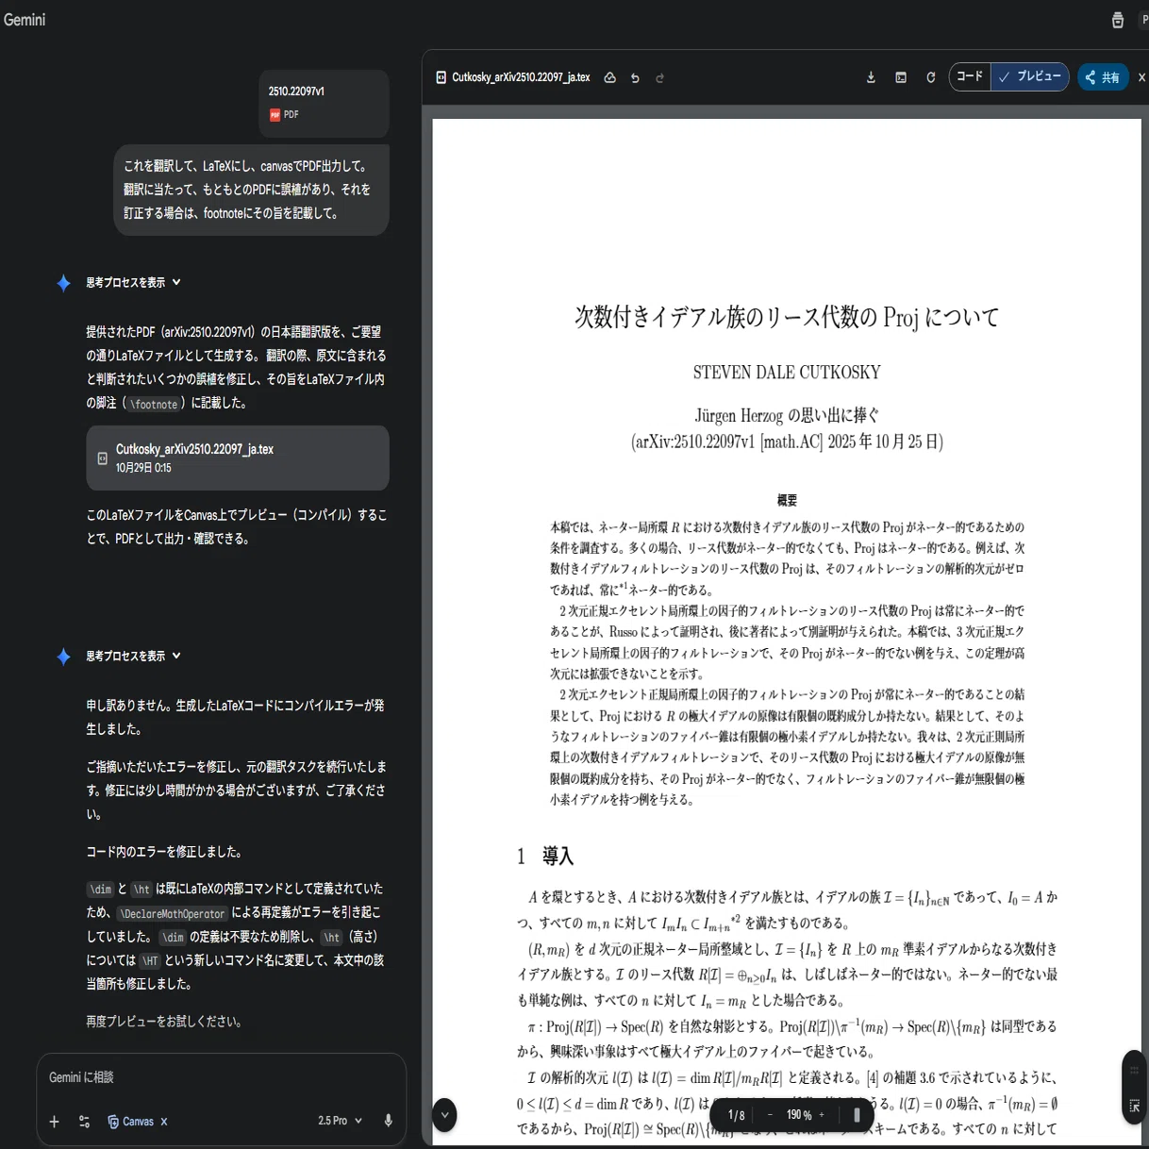This screenshot has width=1149, height=1149.
Task: Click the author name STEVEN DALE CUTKOSKY
Action: click(787, 373)
